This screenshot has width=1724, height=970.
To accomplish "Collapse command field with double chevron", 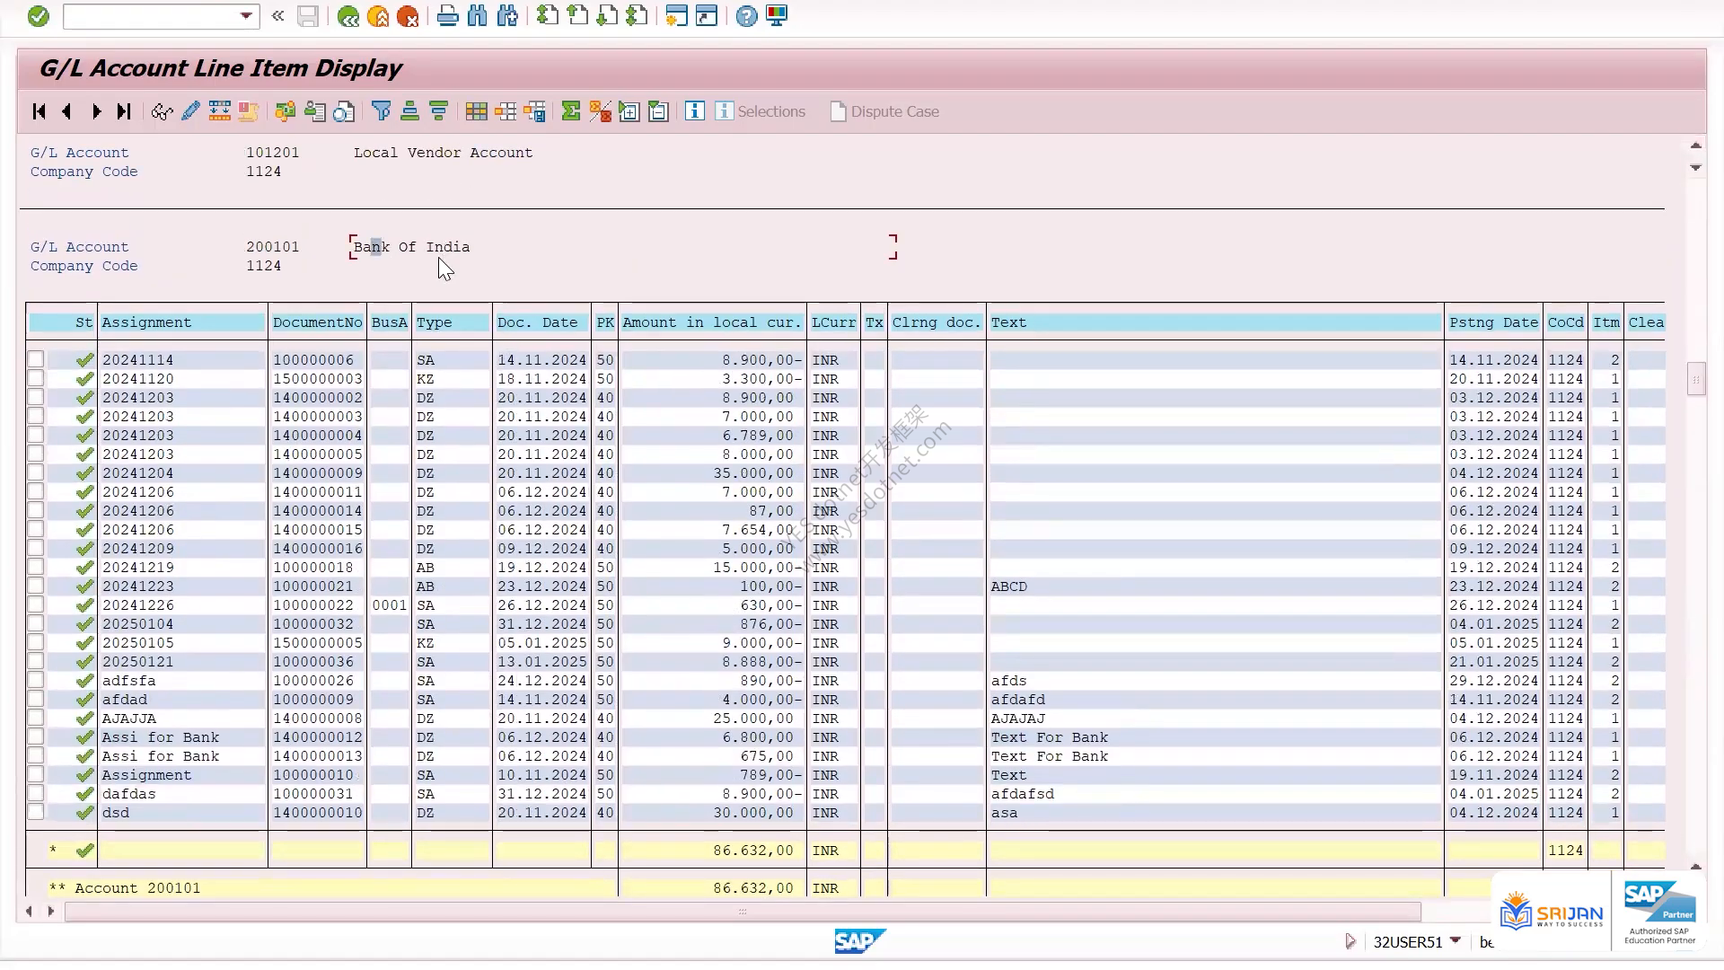I will coord(278,16).
